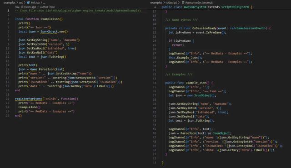Screen dimensions: 291x168
Task: Click OnSessionReady function name
Action: coord(204,28)
